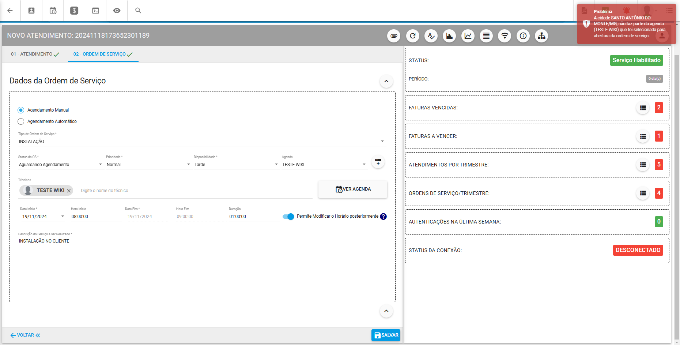Open list of Faturas a Vencer
The image size is (680, 345).
tap(643, 136)
